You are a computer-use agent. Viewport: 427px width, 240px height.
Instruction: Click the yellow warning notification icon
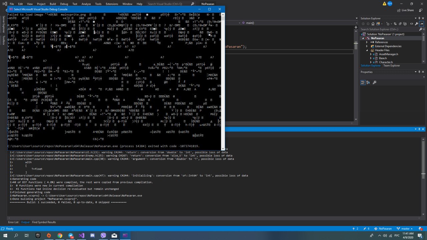[384, 4]
